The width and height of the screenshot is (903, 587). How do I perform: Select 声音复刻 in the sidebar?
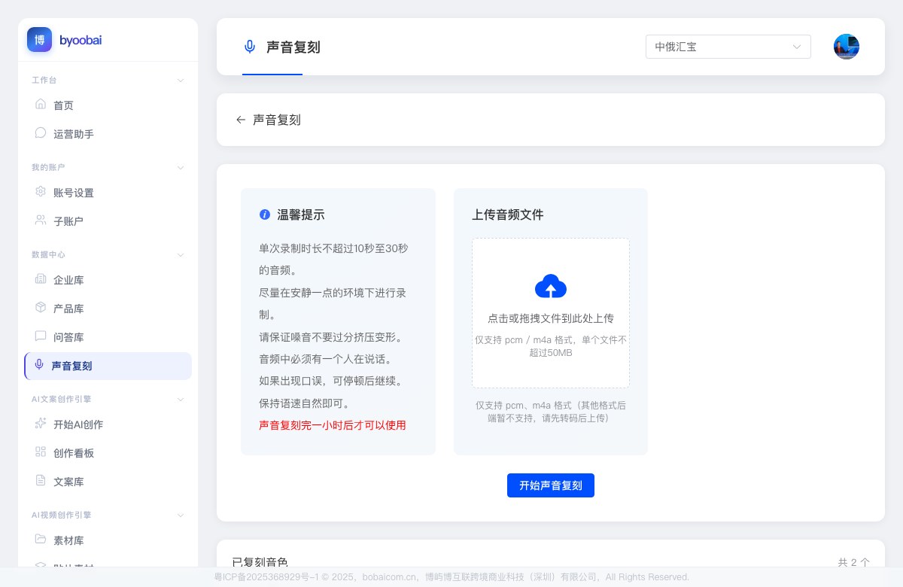pyautogui.click(x=108, y=366)
